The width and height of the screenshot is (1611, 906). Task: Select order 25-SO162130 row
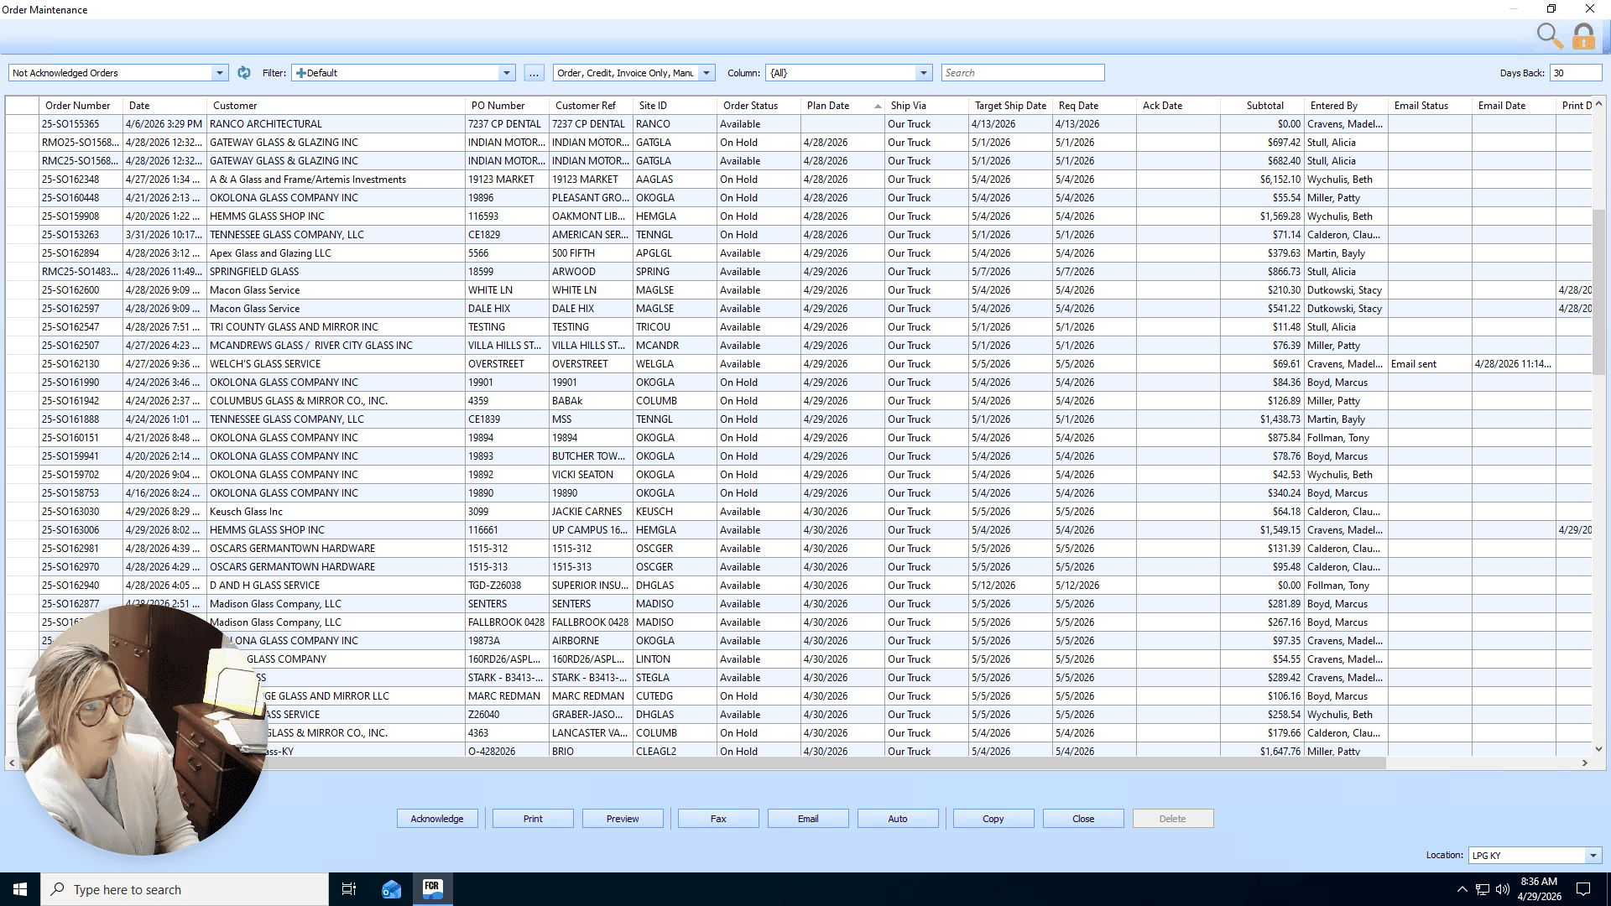pyautogui.click(x=798, y=364)
